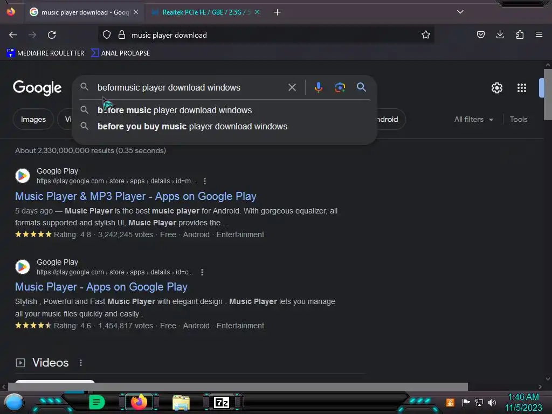Expand the All filters dropdown

click(473, 119)
